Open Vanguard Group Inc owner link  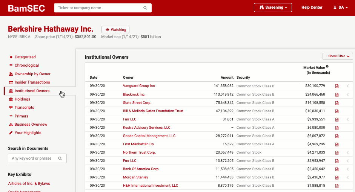pyautogui.click(x=139, y=86)
